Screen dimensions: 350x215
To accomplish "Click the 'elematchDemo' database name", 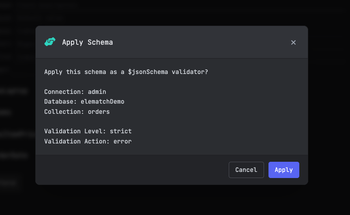I will (x=102, y=102).
